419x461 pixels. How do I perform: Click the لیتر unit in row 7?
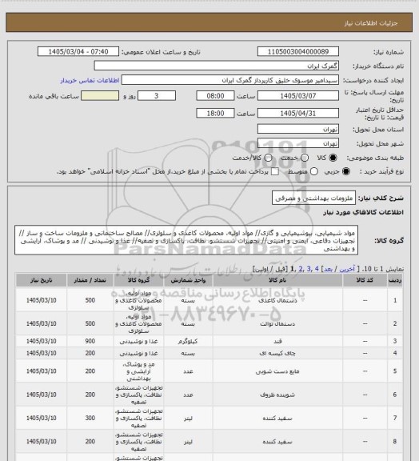[x=188, y=418]
